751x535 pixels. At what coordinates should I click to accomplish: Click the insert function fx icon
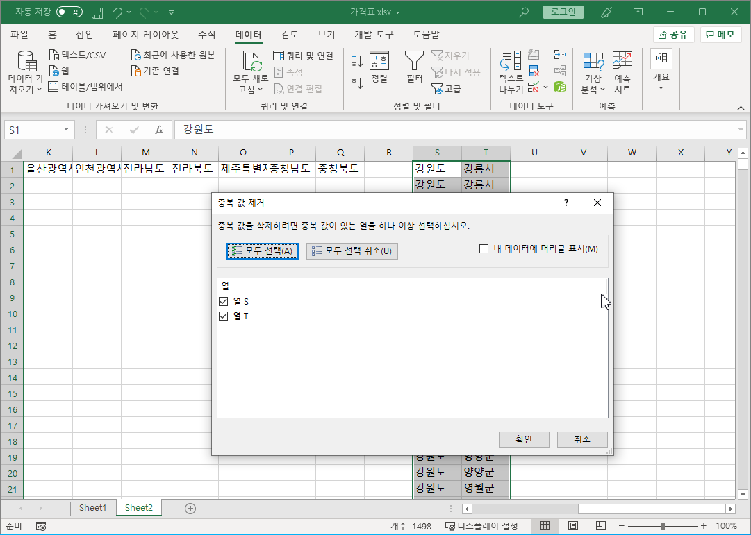tap(159, 130)
